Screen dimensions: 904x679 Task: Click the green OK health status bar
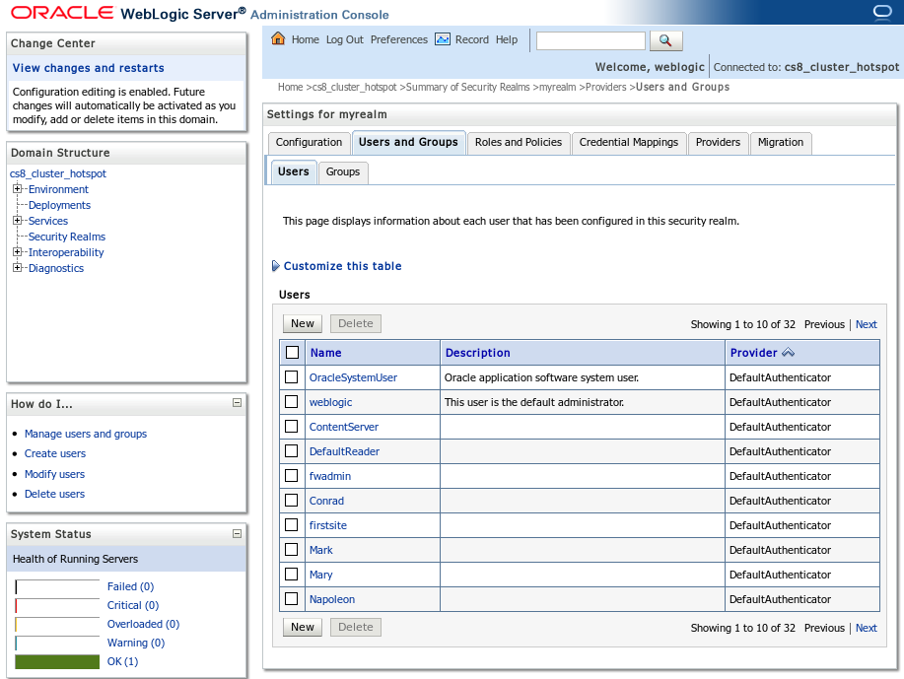click(x=57, y=661)
